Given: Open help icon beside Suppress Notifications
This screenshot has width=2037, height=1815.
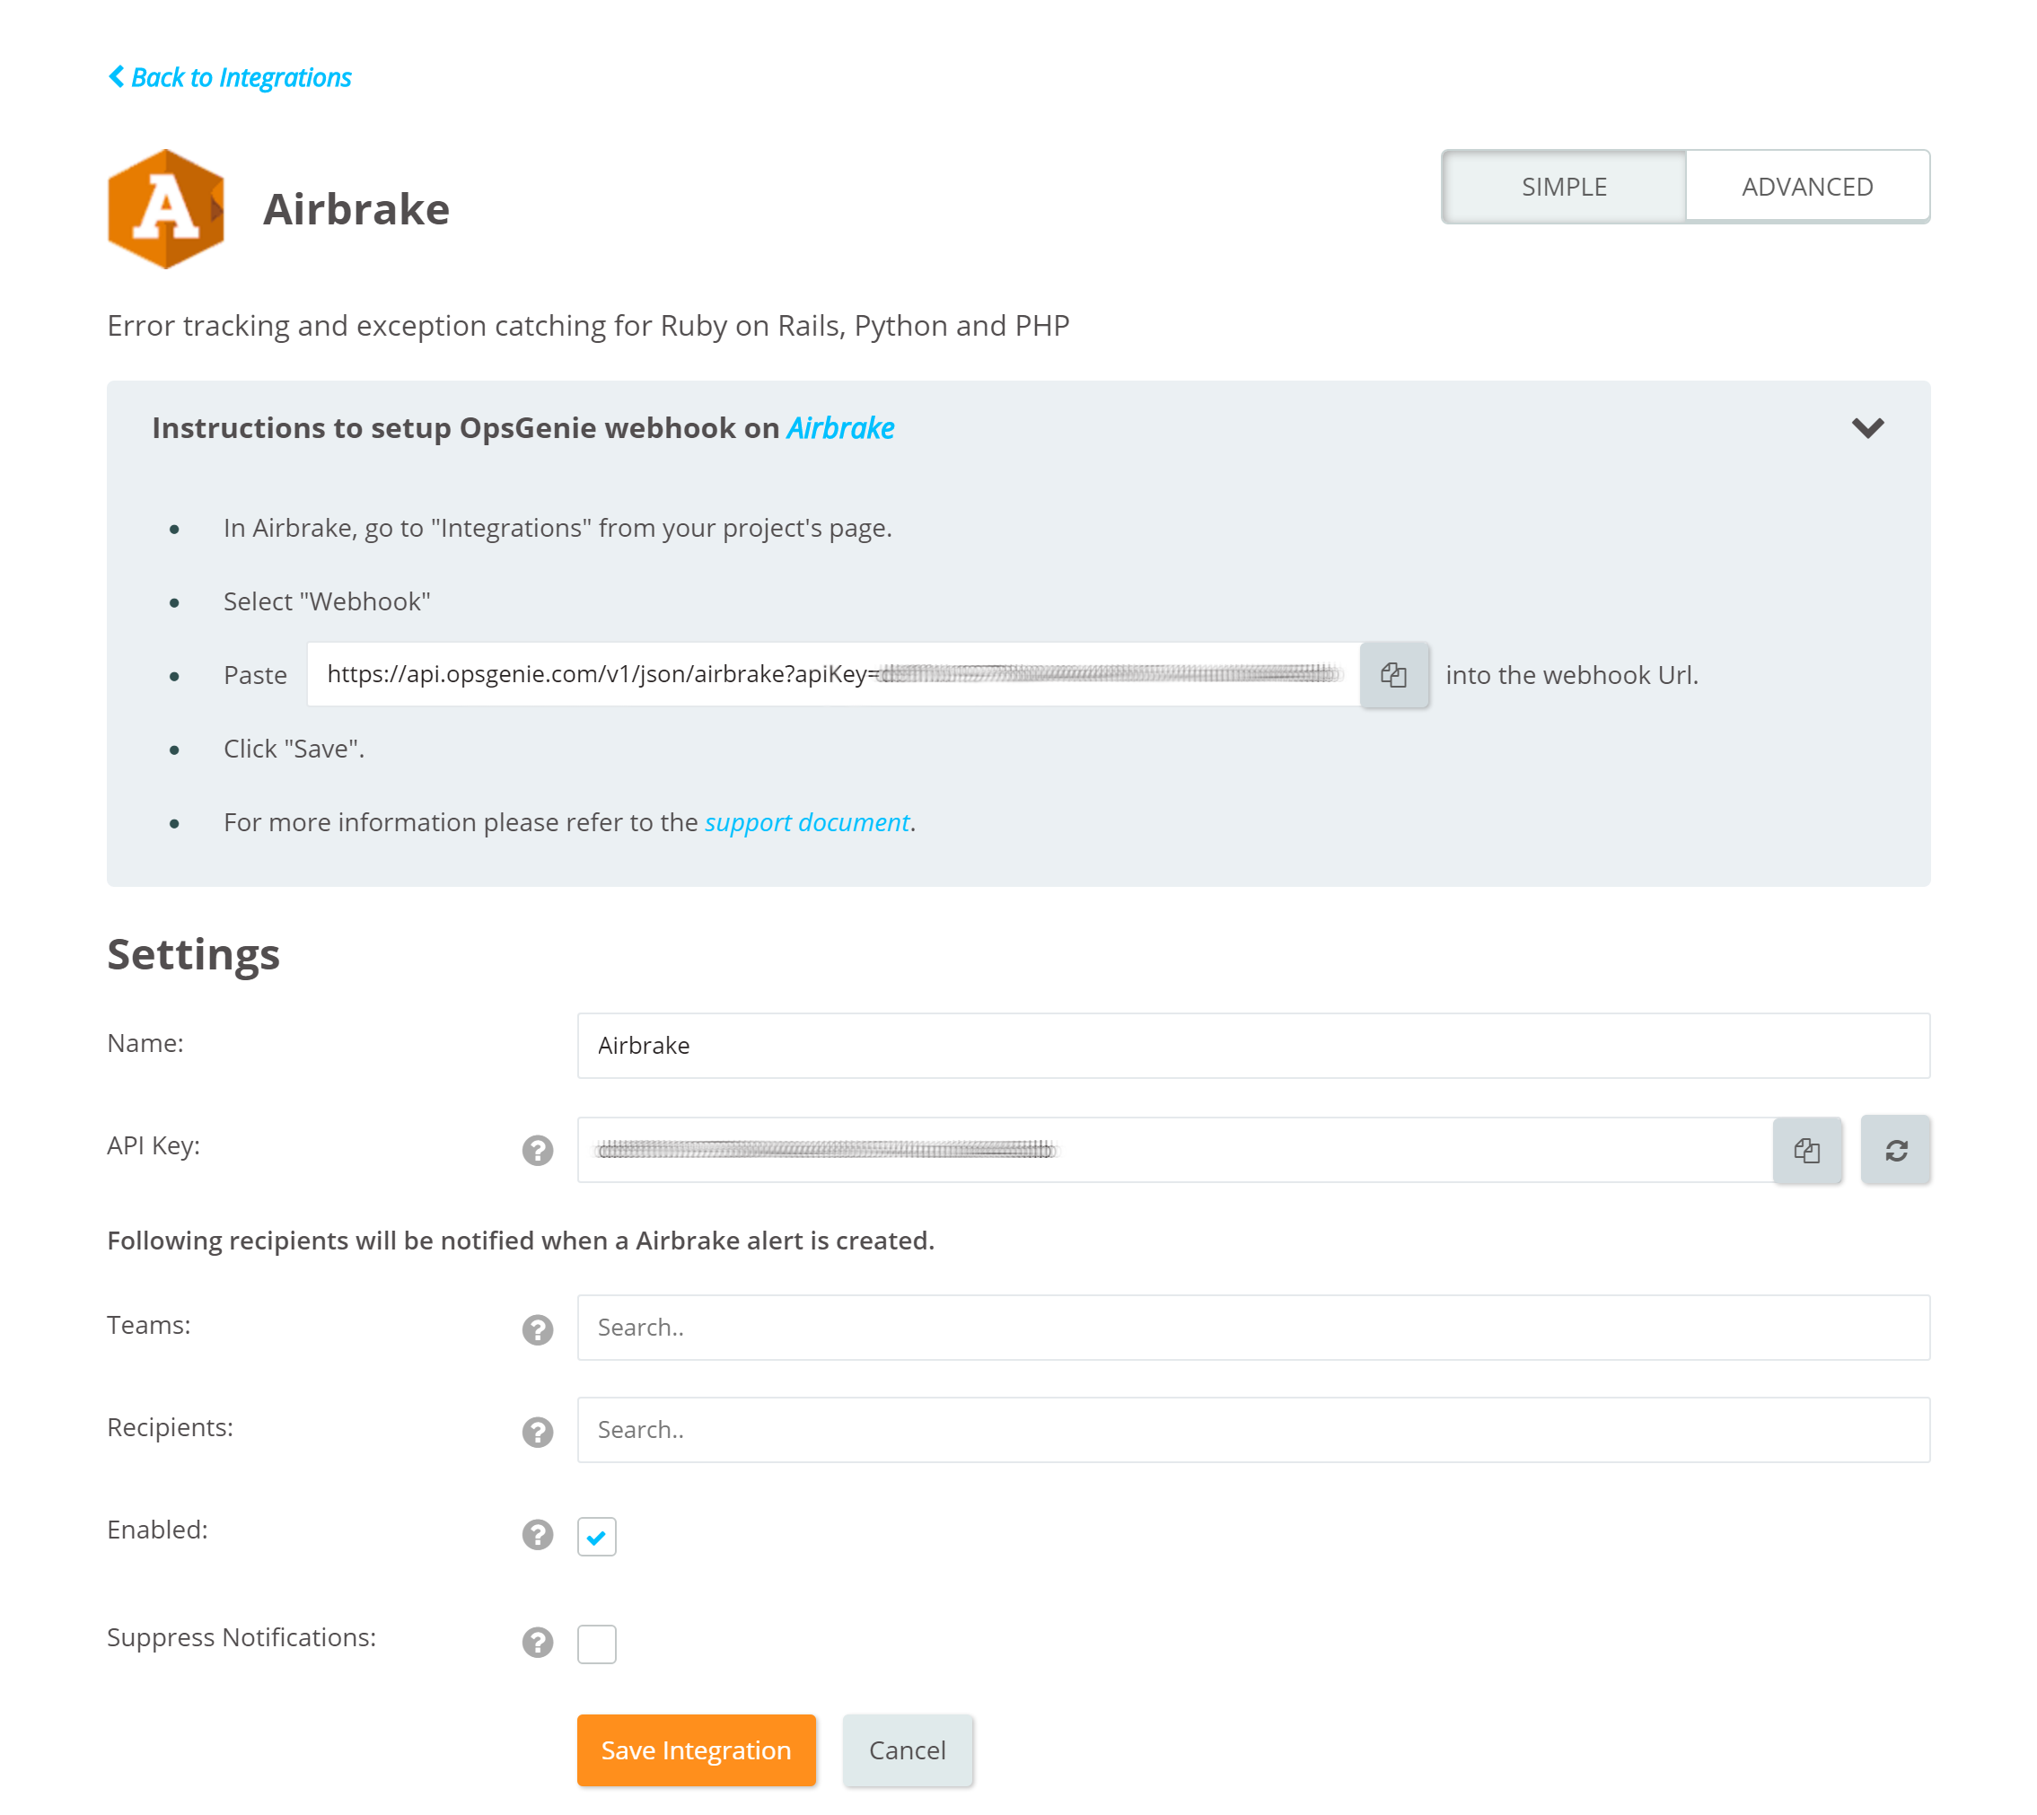Looking at the screenshot, I should [537, 1643].
